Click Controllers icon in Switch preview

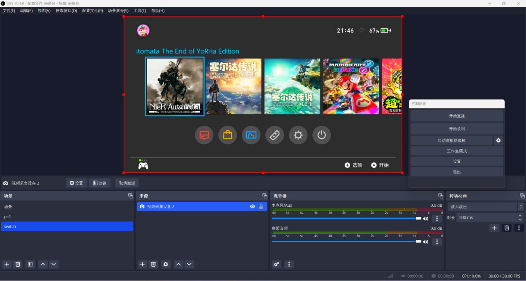pyautogui.click(x=275, y=135)
